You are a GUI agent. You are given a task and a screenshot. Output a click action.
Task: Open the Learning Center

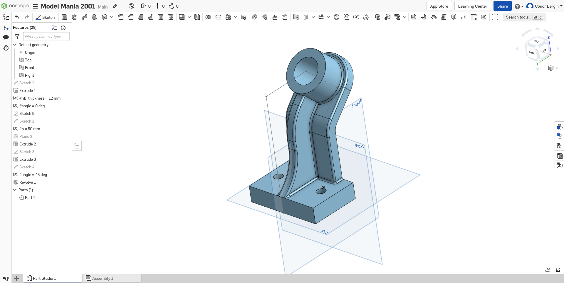pos(472,6)
